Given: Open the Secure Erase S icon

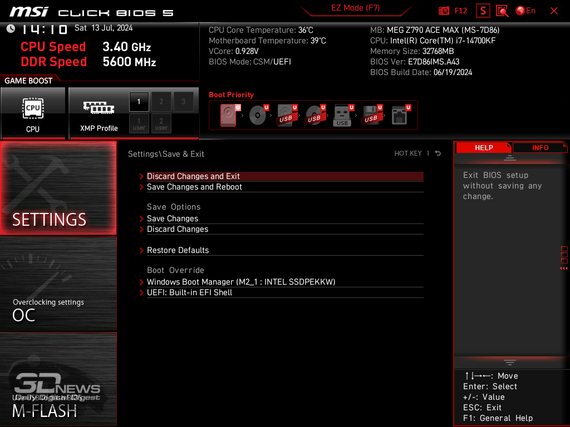Looking at the screenshot, I should 483,11.
